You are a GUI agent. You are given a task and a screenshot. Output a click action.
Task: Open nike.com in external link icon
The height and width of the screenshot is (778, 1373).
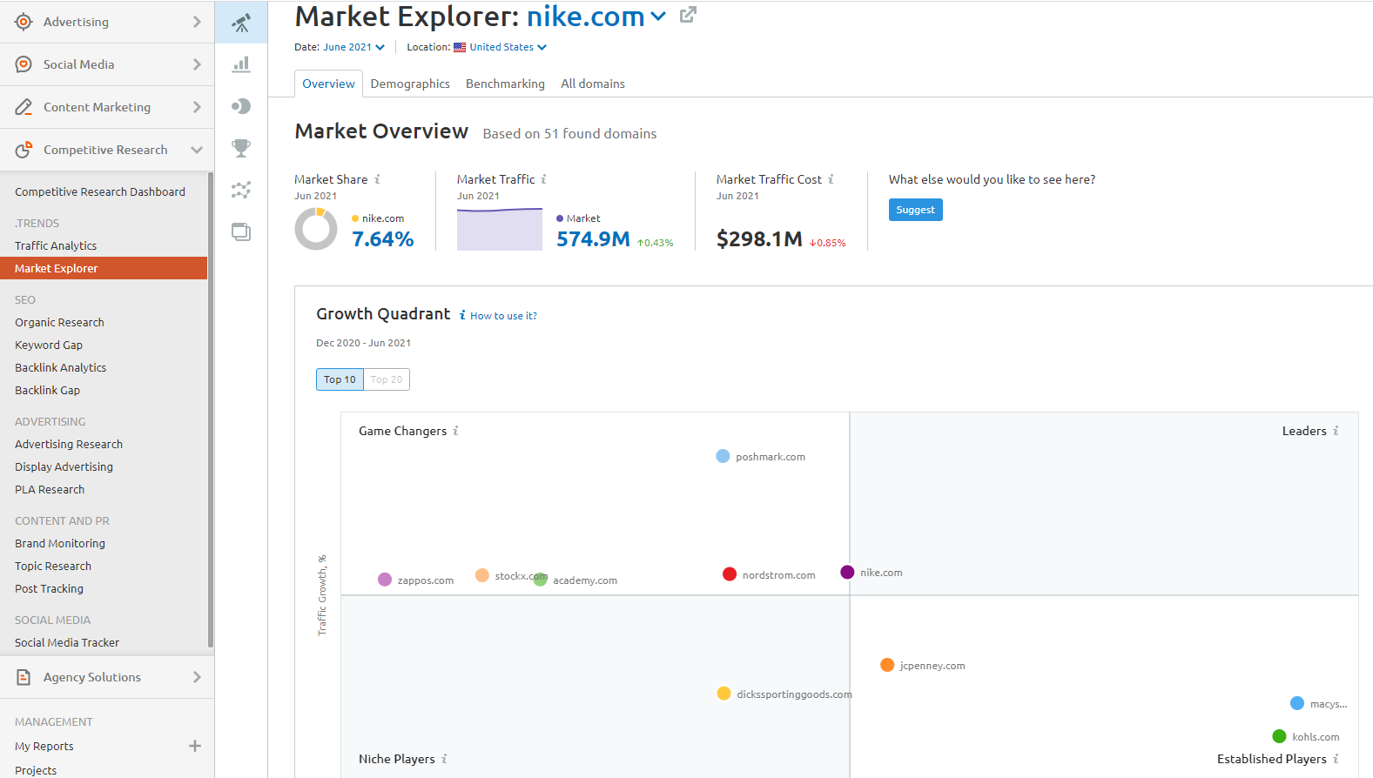(x=688, y=15)
